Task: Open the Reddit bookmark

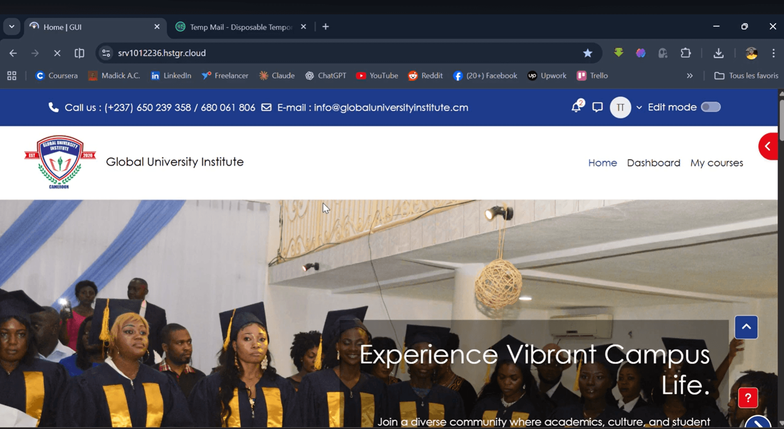Action: click(425, 76)
